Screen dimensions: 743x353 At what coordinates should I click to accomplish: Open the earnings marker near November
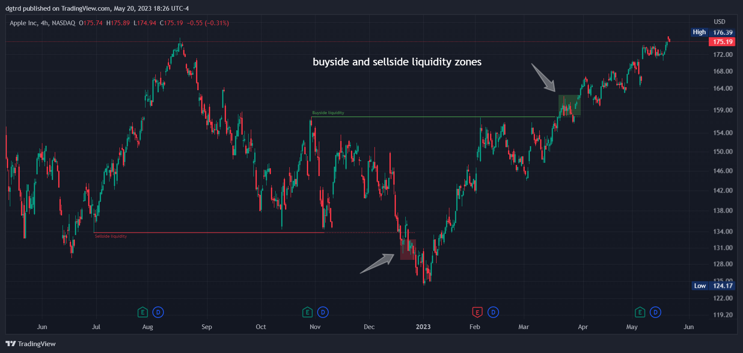click(x=307, y=312)
